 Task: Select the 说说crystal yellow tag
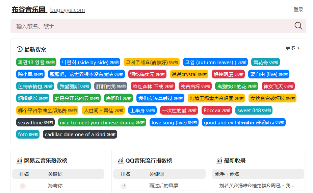[x=189, y=74]
